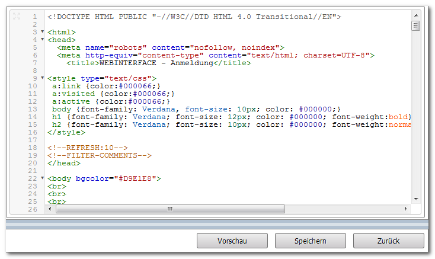Click the horizontal scrollbar right arrow
The height and width of the screenshot is (259, 435).
[405, 209]
